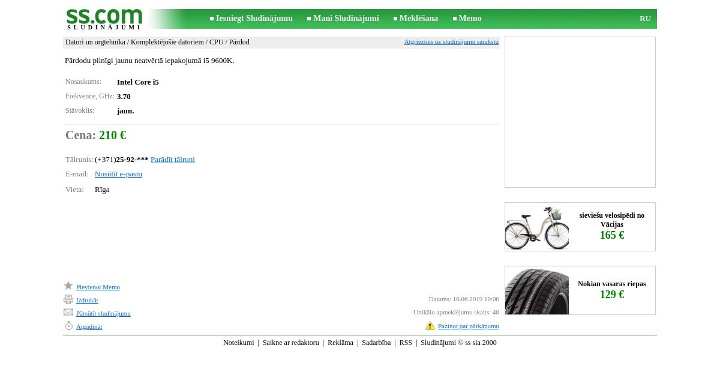
Task: Click Paziņot par pārkāpumu link
Action: click(469, 326)
